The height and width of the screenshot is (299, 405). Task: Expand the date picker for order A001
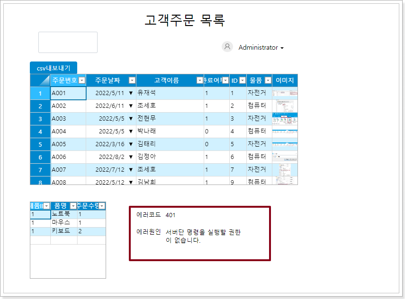point(131,93)
